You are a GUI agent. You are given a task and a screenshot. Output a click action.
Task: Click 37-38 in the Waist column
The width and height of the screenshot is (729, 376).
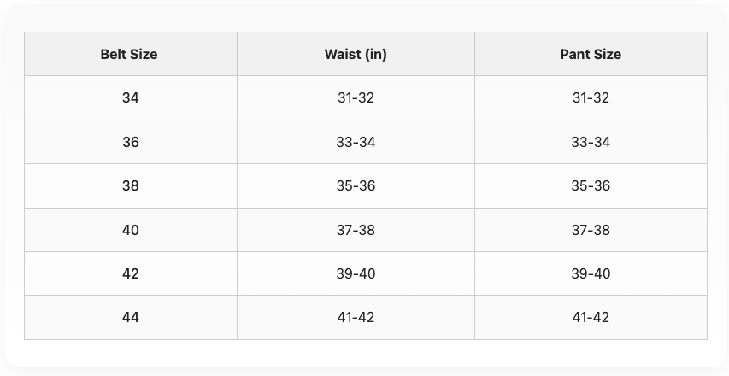point(356,230)
